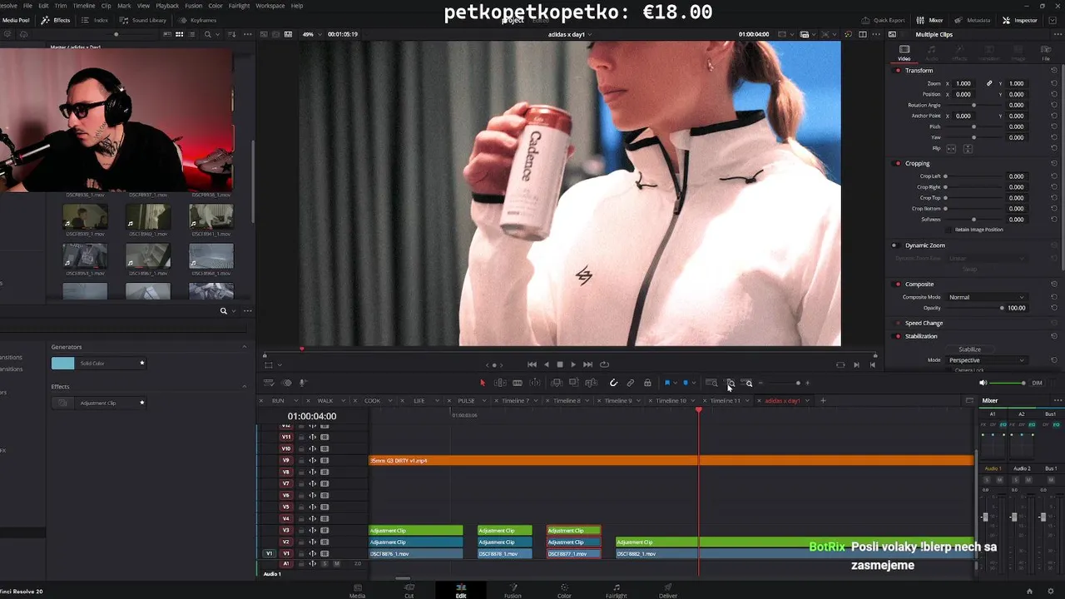Open the Timeline 11 tab dropdown arrow
The image size is (1065, 599).
(746, 401)
